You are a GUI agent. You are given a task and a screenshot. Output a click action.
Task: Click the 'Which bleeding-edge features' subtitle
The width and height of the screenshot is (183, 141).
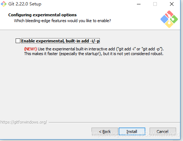62,21
